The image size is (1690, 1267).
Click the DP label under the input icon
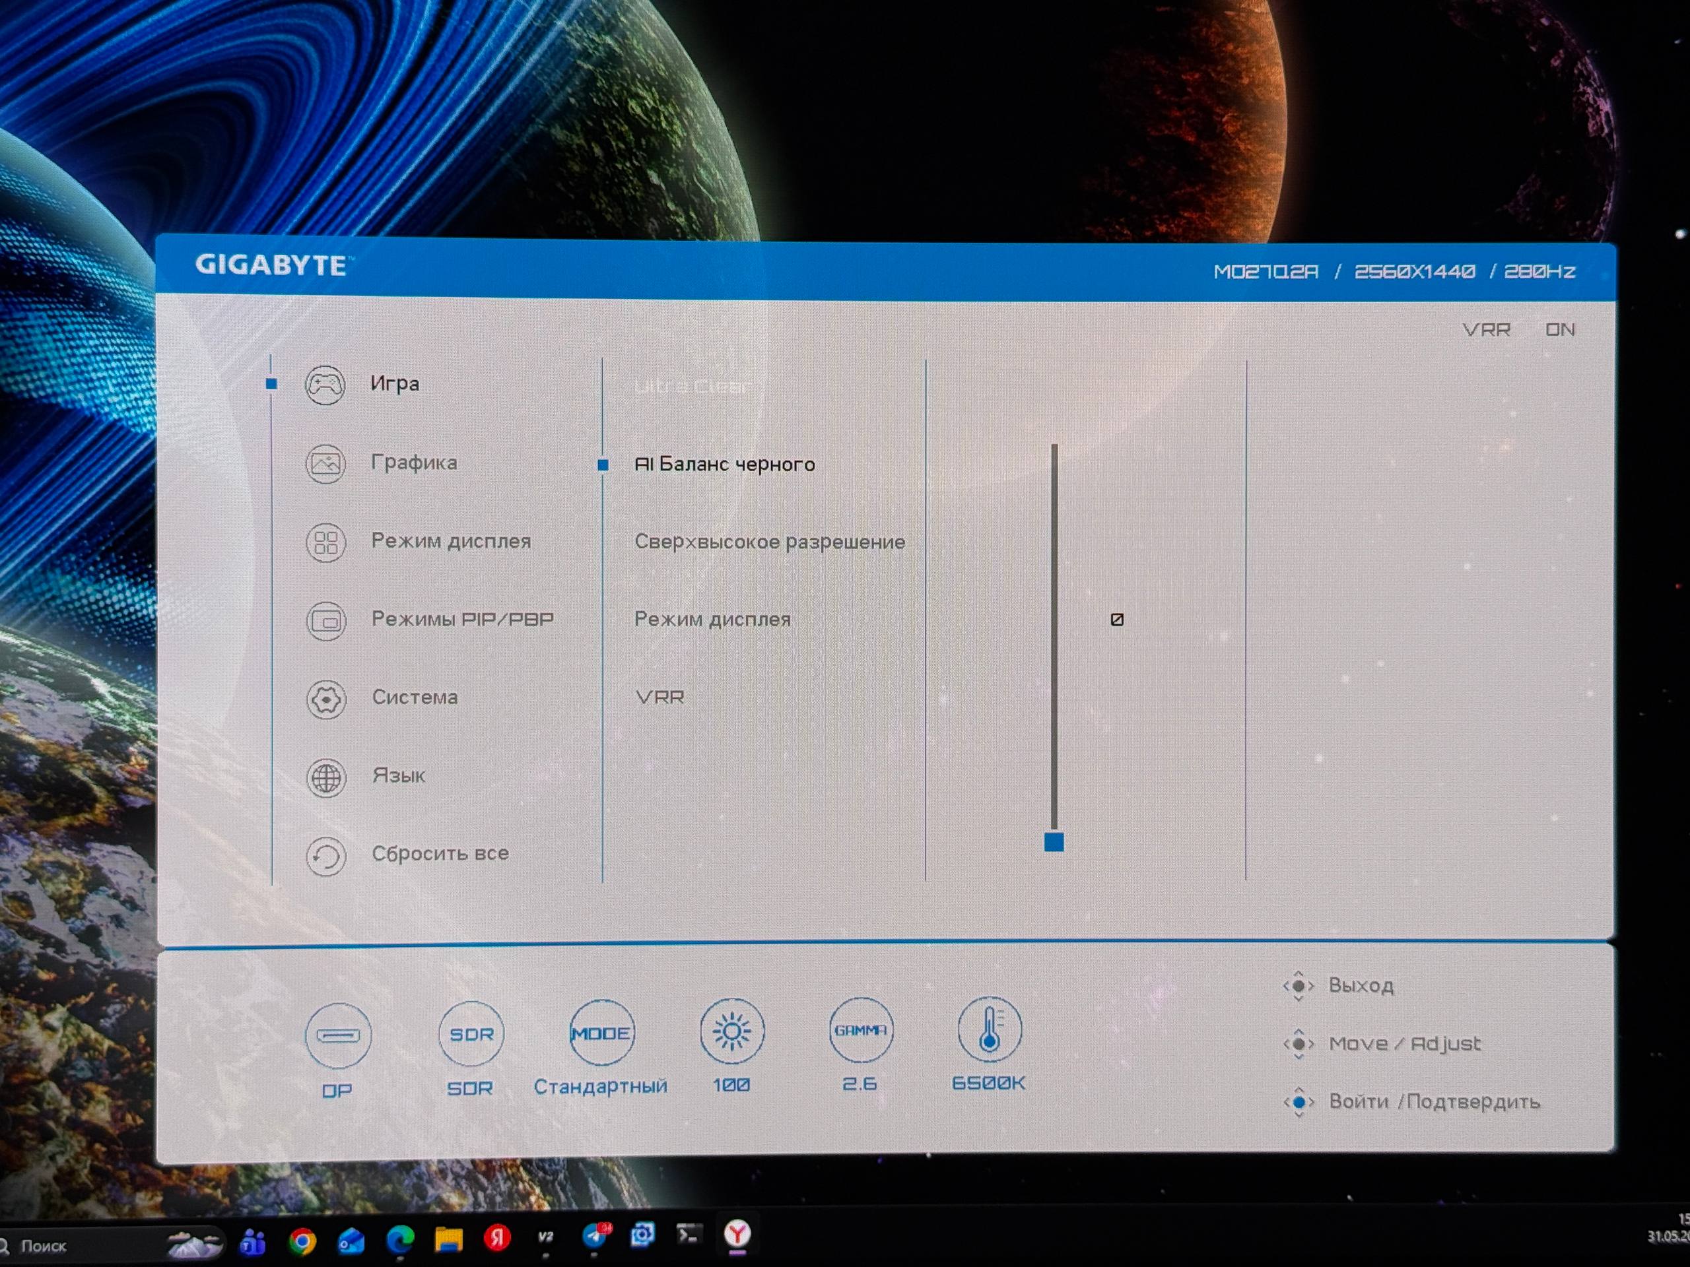[337, 1091]
